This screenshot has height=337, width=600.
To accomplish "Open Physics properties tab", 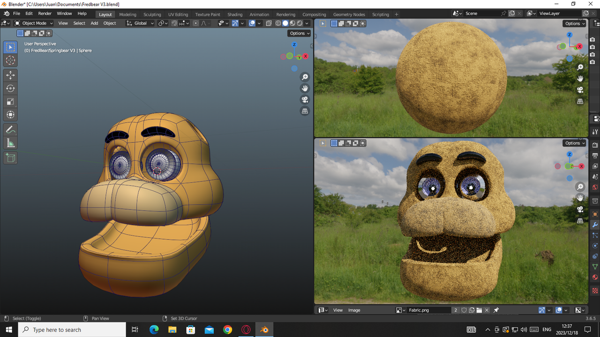I will [595, 246].
